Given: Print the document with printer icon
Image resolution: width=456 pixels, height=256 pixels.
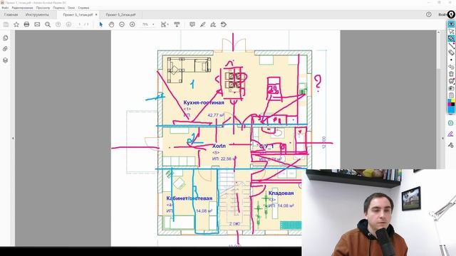Looking at the screenshot, I should click(x=27, y=25).
